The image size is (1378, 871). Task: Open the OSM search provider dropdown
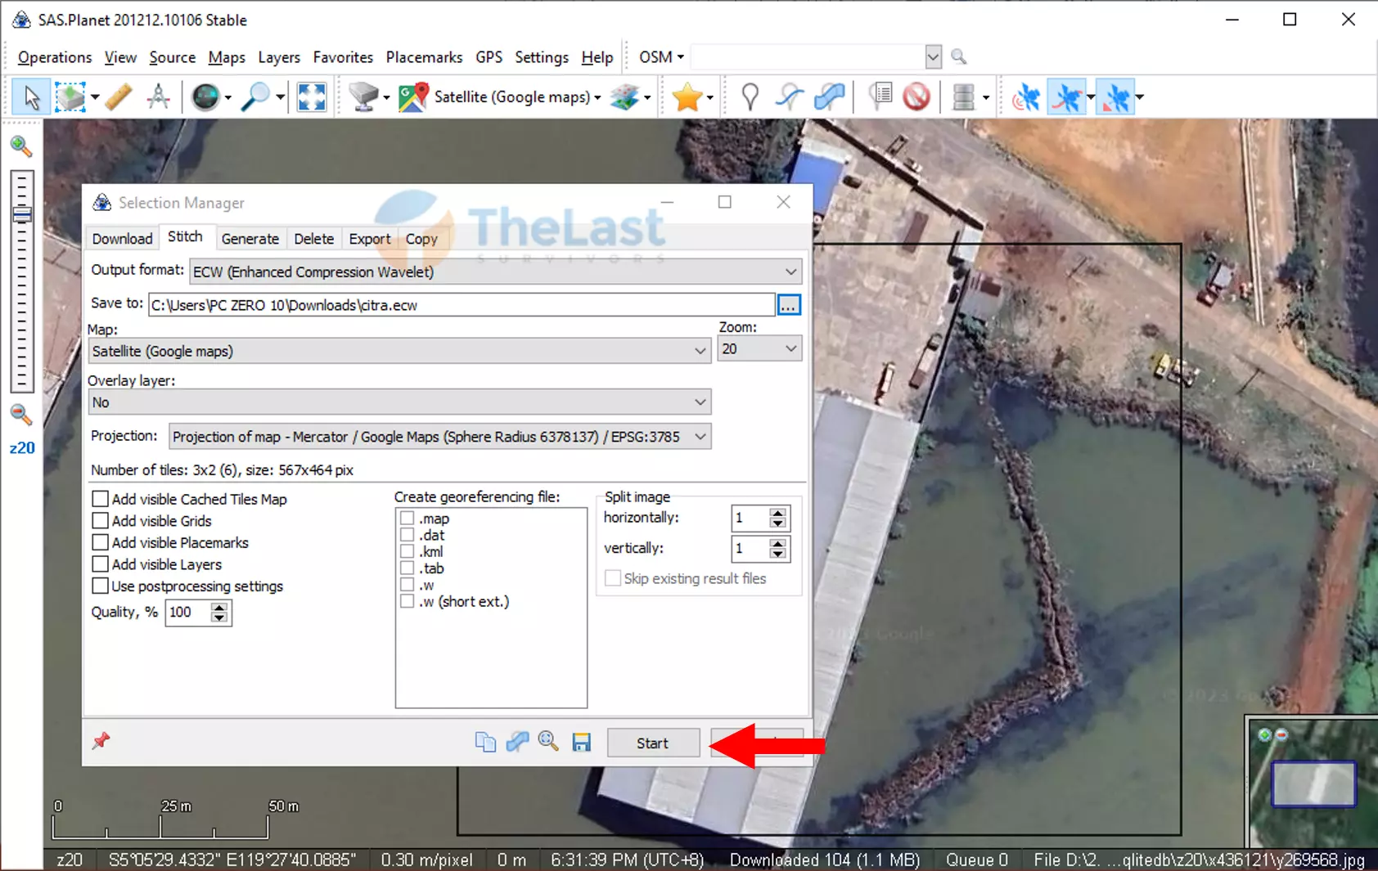662,56
